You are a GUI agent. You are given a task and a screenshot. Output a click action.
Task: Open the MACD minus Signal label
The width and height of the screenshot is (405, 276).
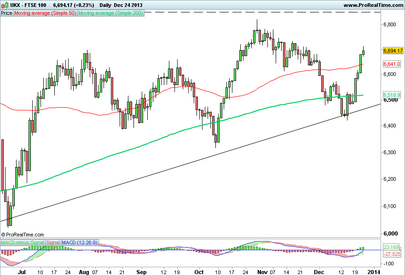pos(23,243)
